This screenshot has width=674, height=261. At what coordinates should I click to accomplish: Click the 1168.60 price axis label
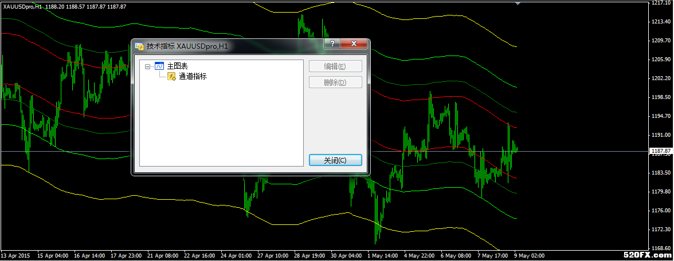661,248
